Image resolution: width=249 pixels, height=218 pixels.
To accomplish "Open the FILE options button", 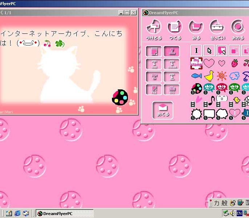I will pyautogui.click(x=154, y=89).
